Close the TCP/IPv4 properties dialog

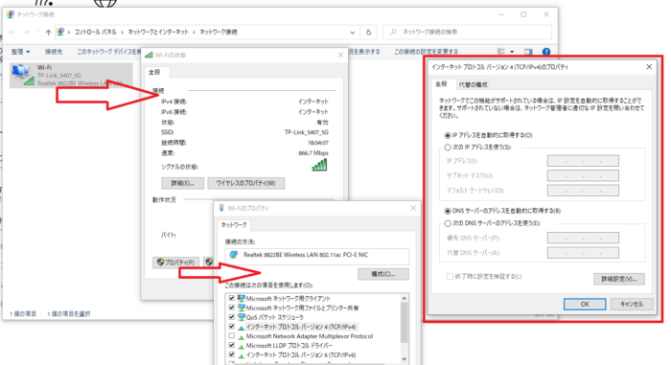(649, 67)
